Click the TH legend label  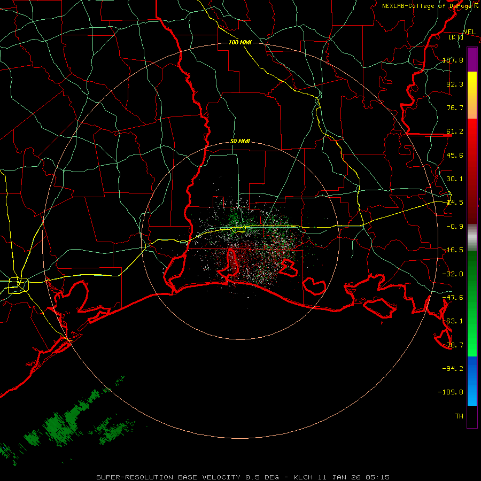tap(459, 416)
